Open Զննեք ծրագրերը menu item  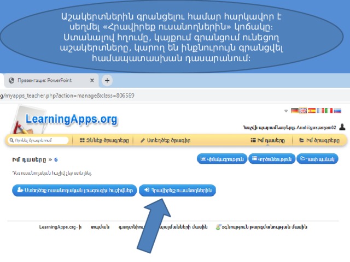(104, 140)
